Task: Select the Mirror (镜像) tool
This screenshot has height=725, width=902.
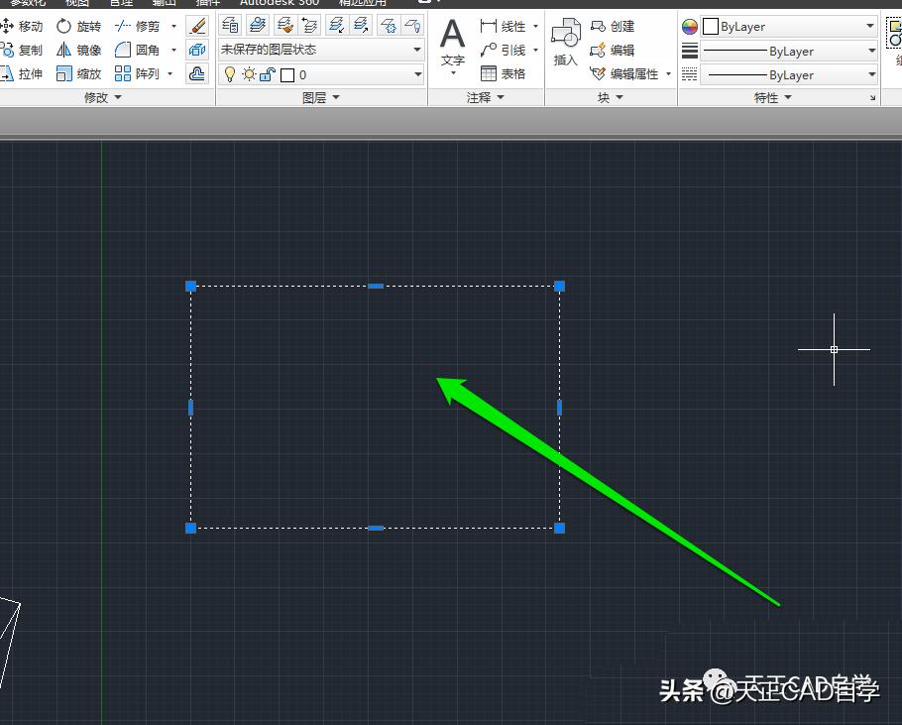Action: click(79, 50)
